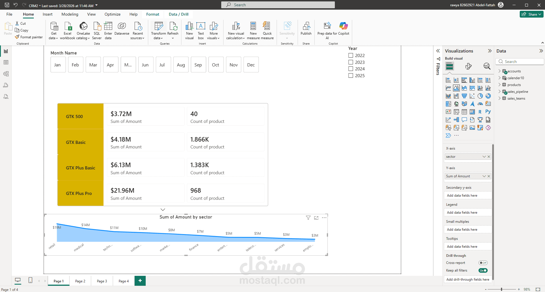This screenshot has height=292, width=545.
Task: Select the gauge visual icon
Action: point(480,104)
